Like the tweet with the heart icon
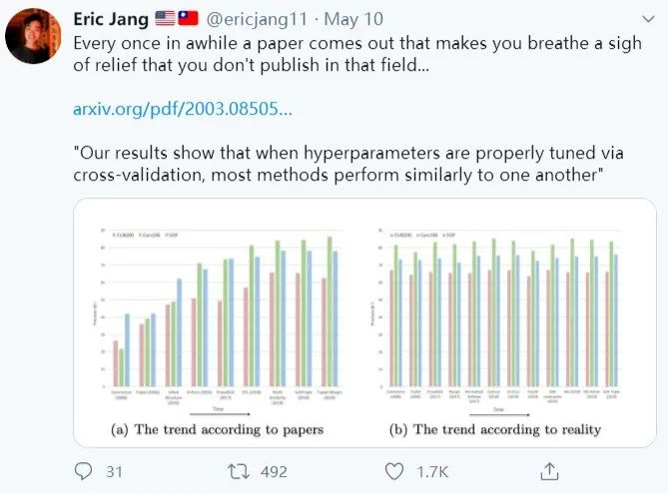 [x=394, y=472]
